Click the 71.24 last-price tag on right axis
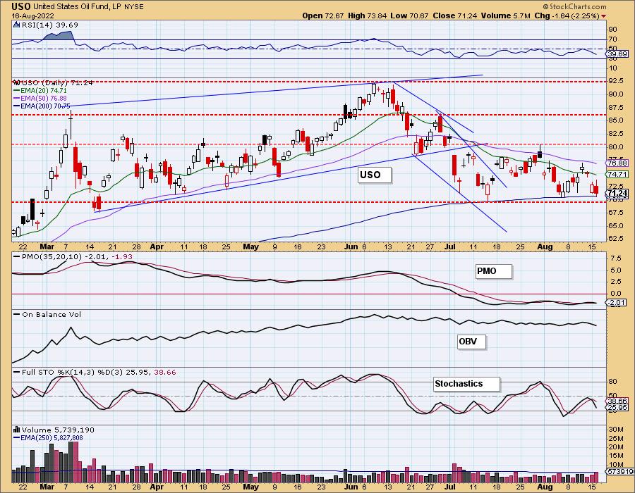Viewport: 635px width, 493px height. click(x=617, y=194)
